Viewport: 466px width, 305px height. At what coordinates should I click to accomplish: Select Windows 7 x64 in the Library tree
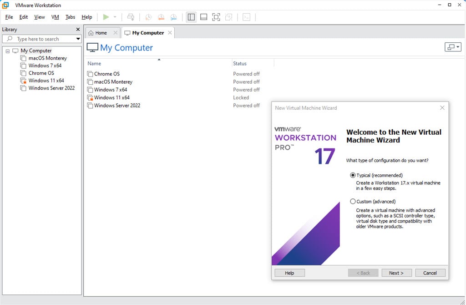coord(45,66)
